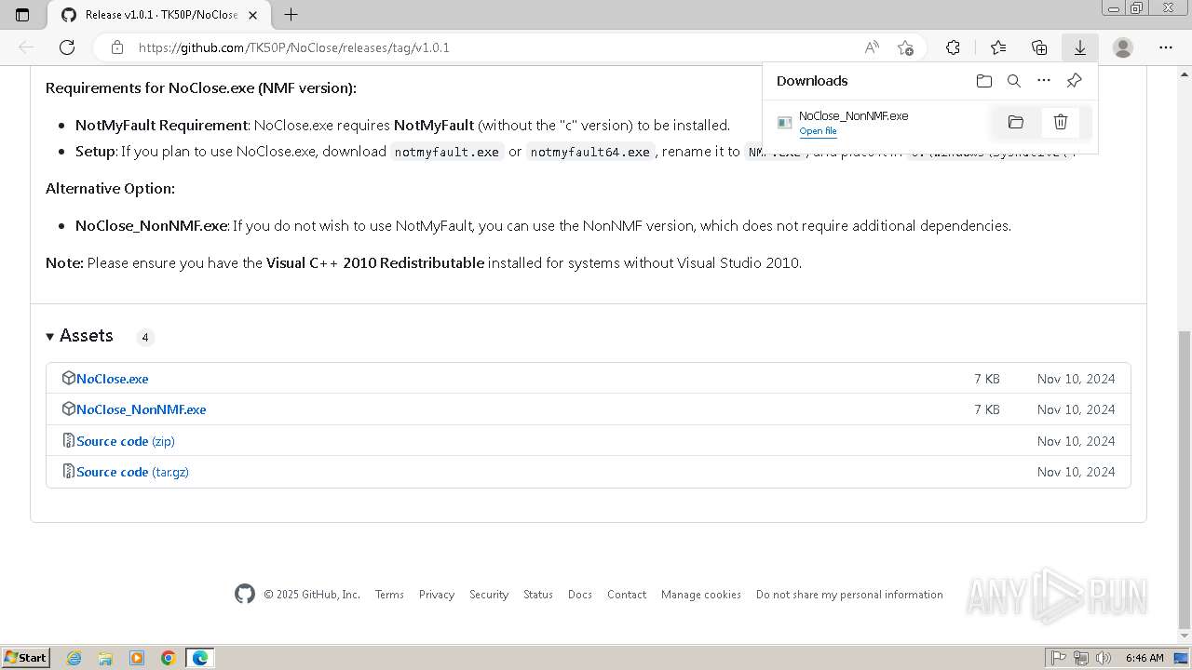
Task: Open Internet Explorer from taskbar
Action: (x=74, y=658)
